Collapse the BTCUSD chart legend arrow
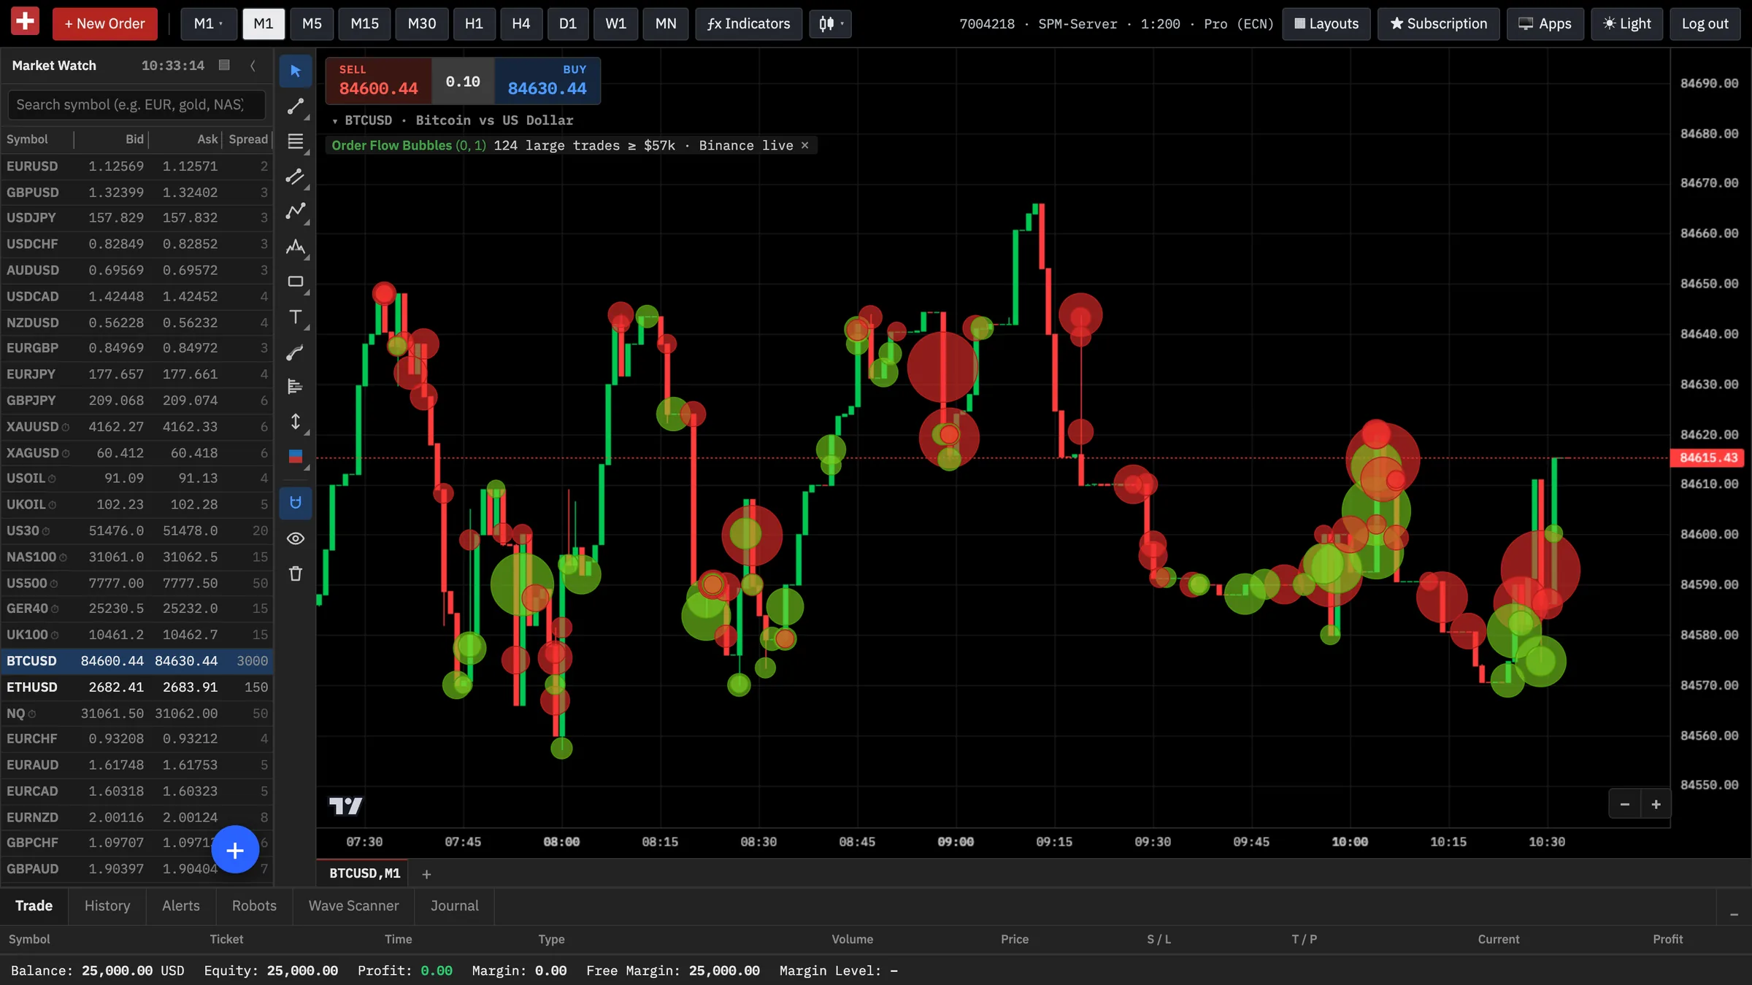This screenshot has height=985, width=1752. click(x=335, y=121)
